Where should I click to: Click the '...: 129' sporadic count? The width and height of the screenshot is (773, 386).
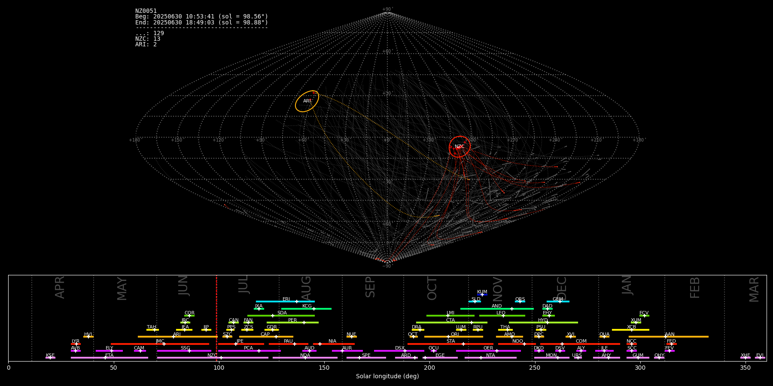point(149,33)
